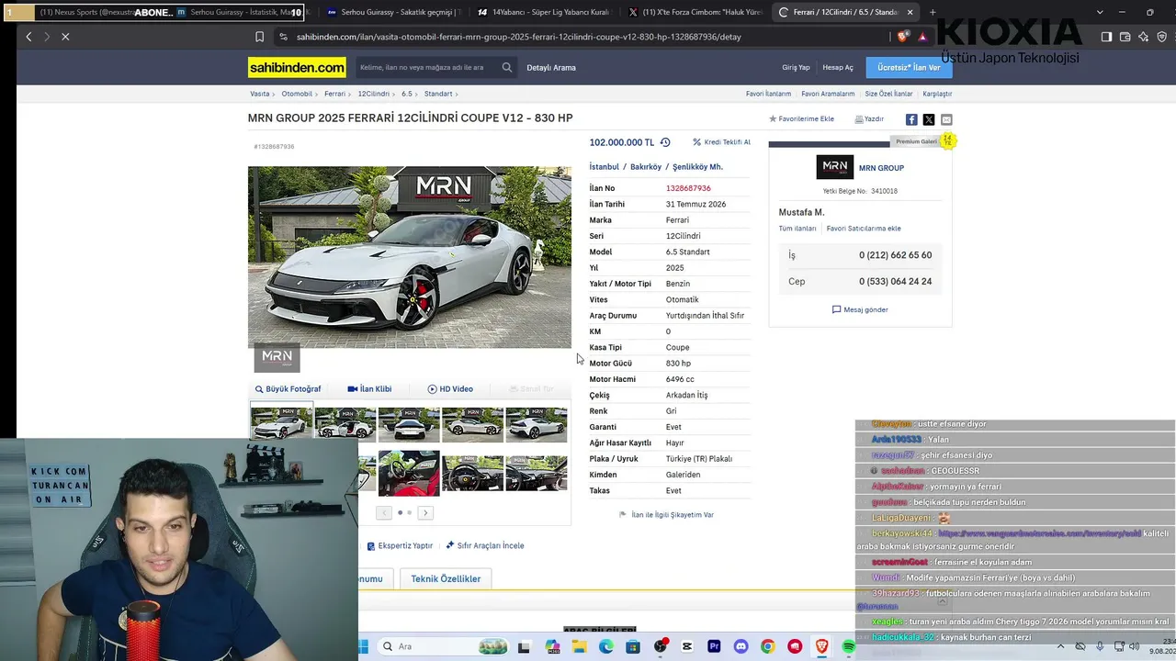
Task: Report via İlan ile İlgili Şikayetim Var
Action: [666, 515]
